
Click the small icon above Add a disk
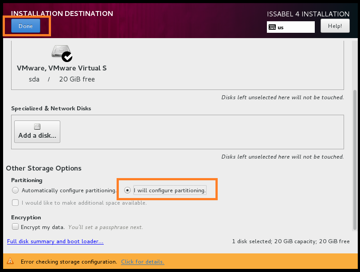[x=37, y=127]
